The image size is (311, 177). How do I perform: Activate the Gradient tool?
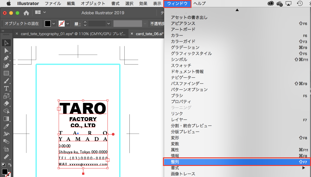click(6, 119)
